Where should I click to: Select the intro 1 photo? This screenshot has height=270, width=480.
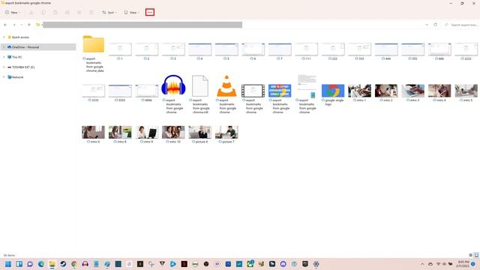[x=360, y=91]
